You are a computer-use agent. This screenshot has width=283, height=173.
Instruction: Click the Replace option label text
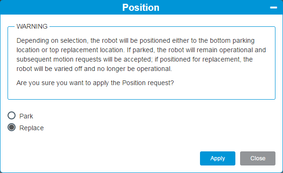click(32, 128)
